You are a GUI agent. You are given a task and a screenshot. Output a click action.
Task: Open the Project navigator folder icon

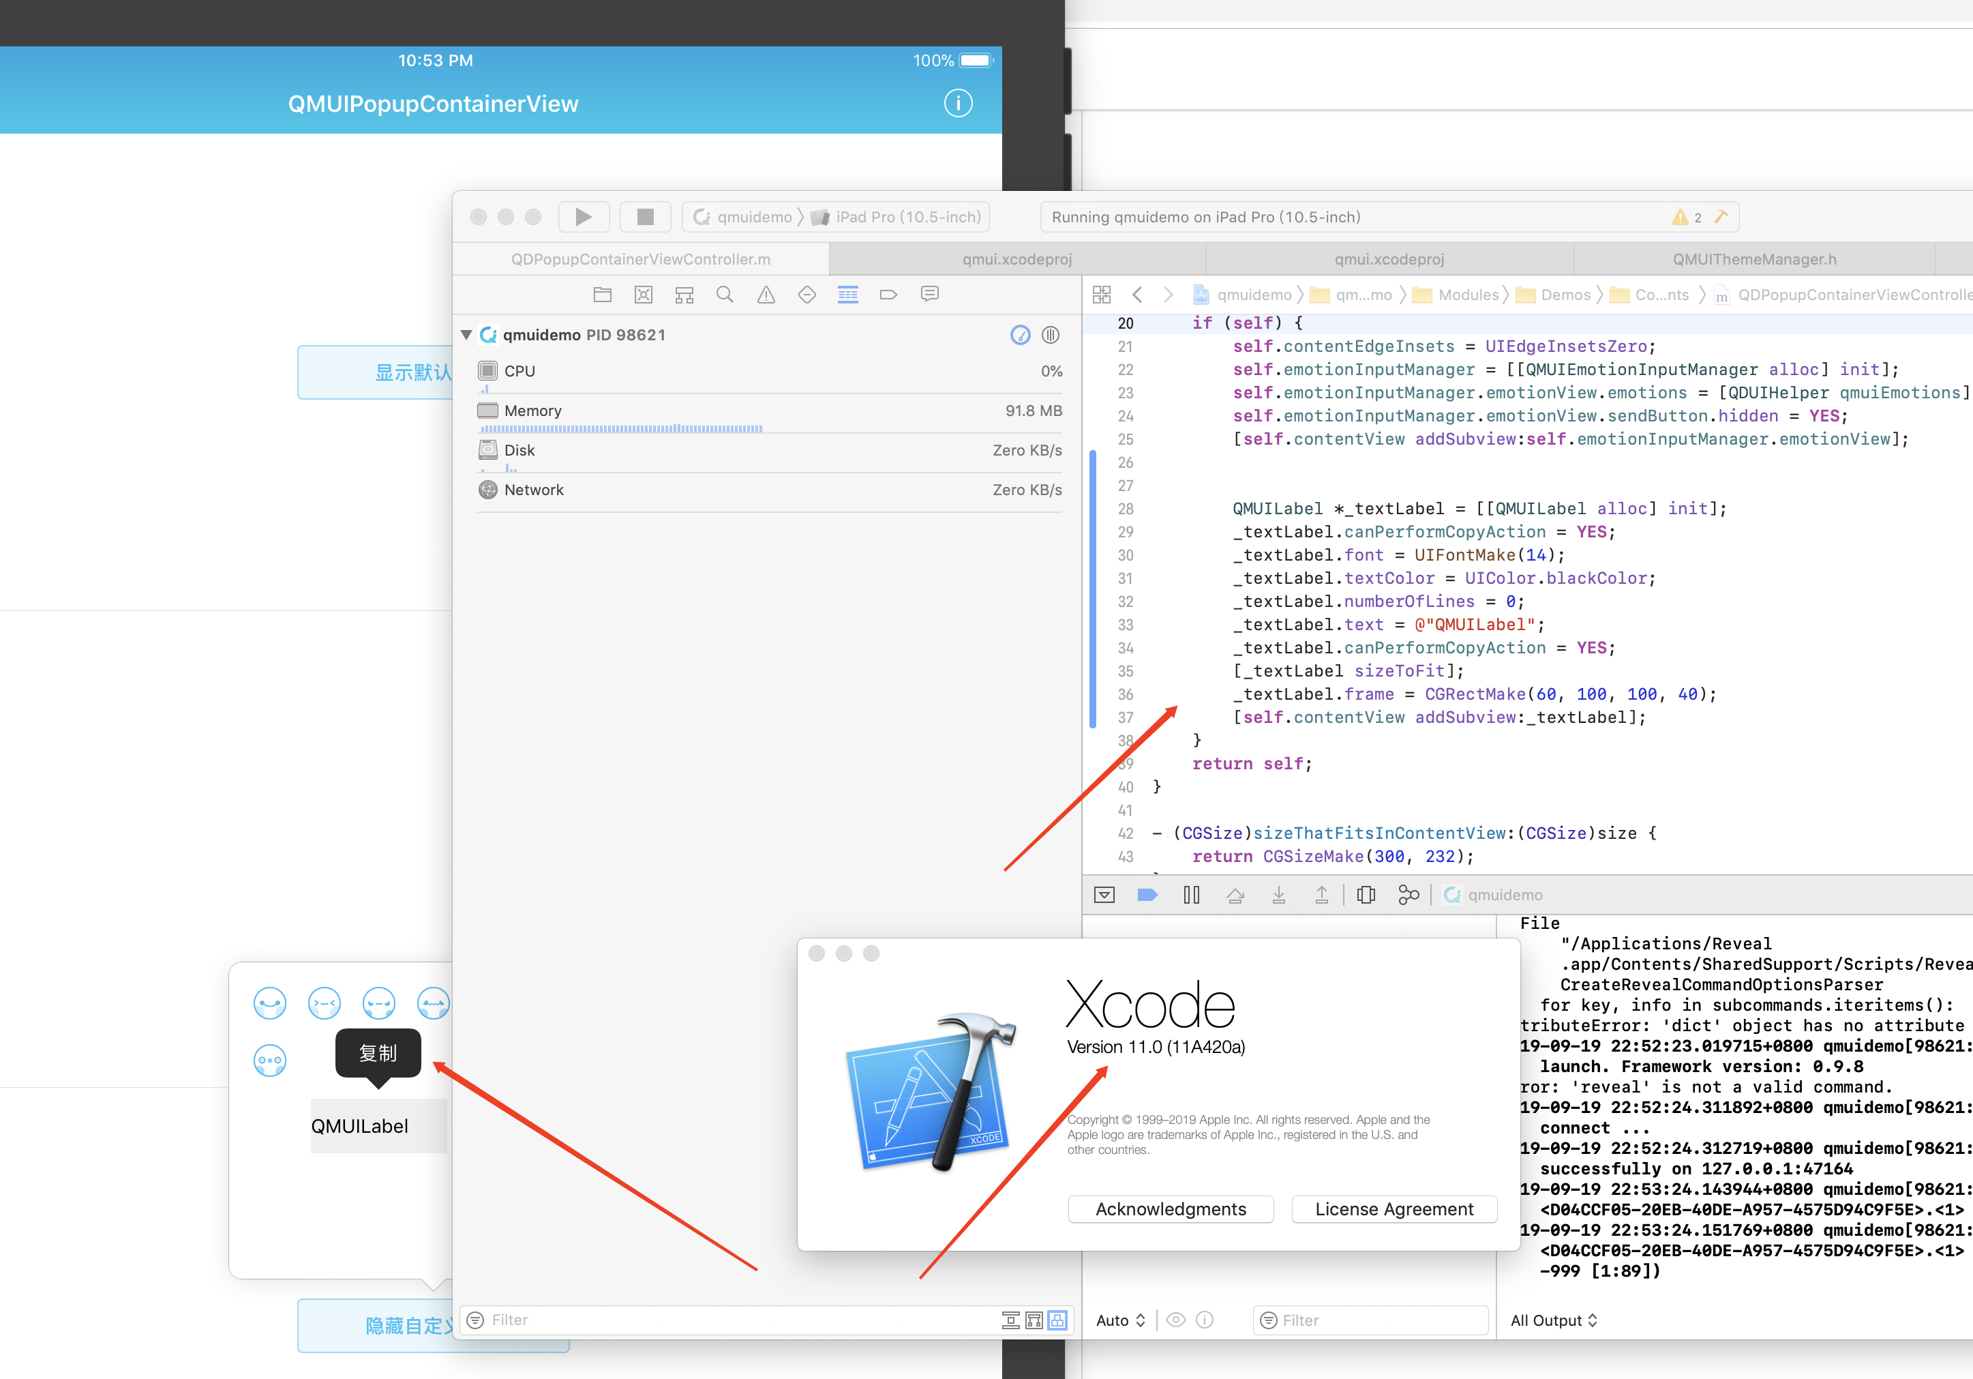[x=603, y=294]
